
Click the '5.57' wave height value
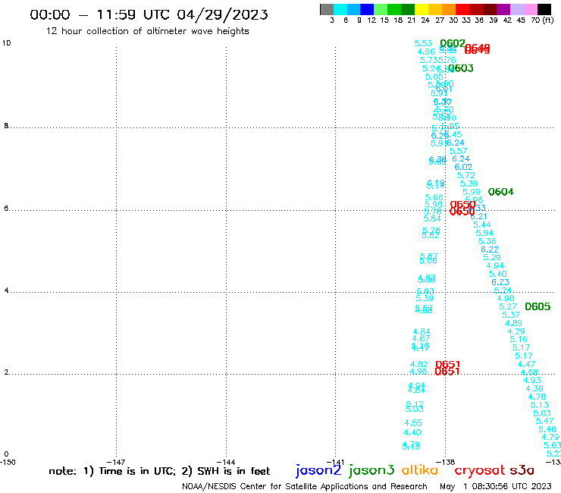459,151
